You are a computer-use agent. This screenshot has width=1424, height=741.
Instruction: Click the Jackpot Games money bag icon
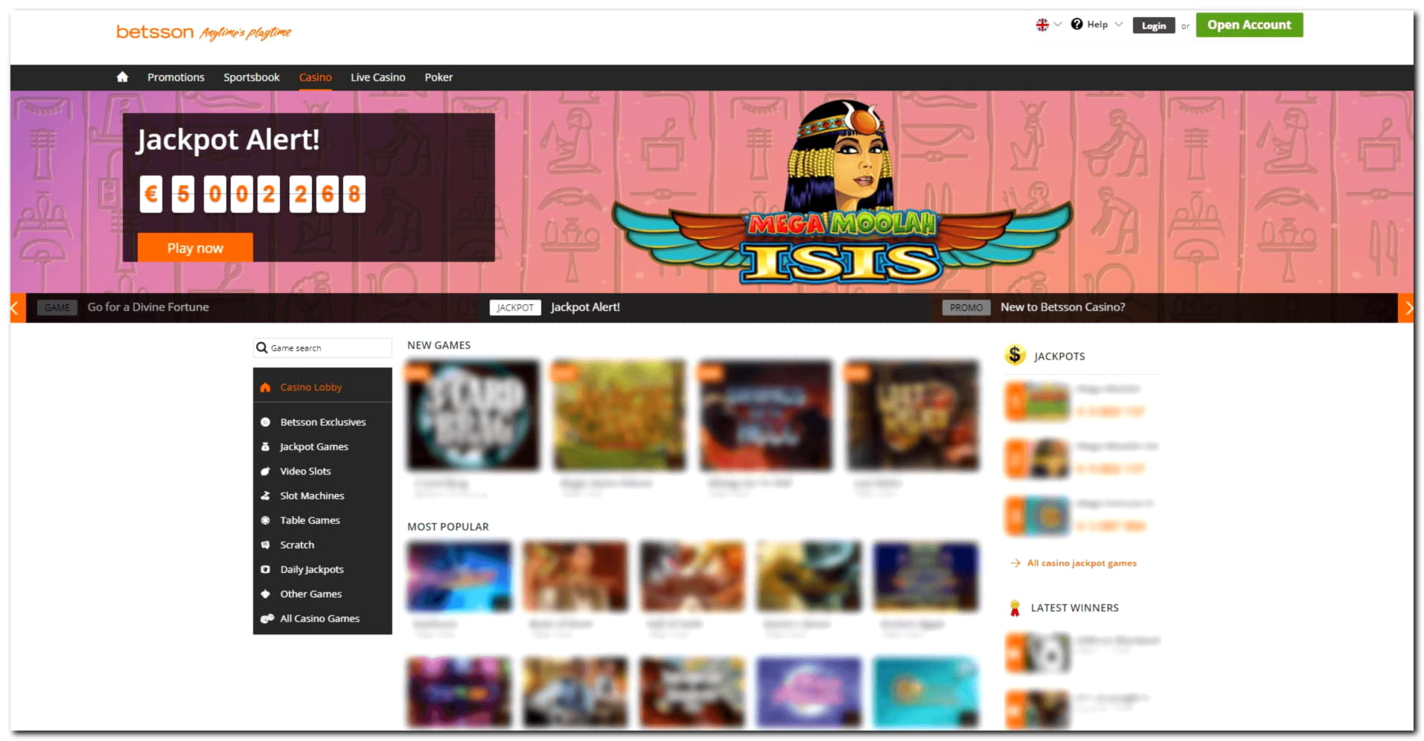pos(265,446)
